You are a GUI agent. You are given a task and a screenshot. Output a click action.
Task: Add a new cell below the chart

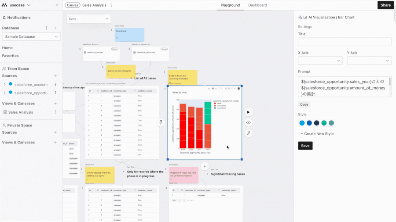tap(205, 166)
